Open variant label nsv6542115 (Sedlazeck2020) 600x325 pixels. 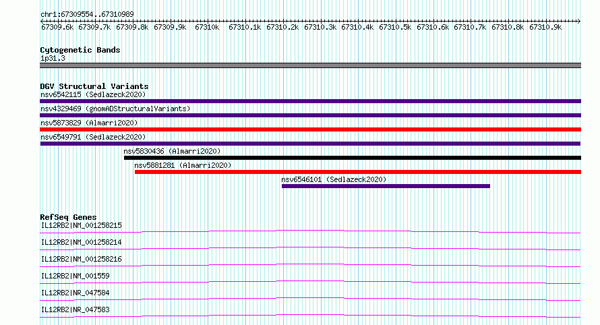click(93, 94)
